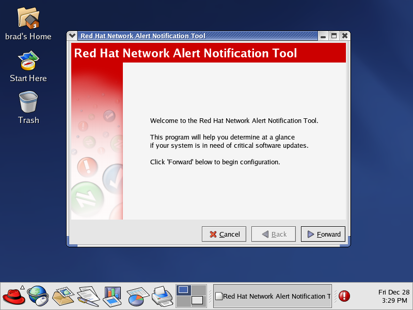Click Forward to begin configuration
413x310 pixels.
pyautogui.click(x=323, y=234)
